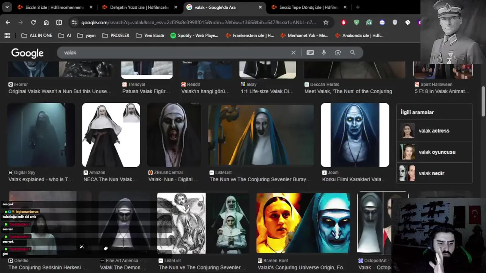Open the Spotify Web Player bookmark
Screen dimensions: 486x273
194,35
